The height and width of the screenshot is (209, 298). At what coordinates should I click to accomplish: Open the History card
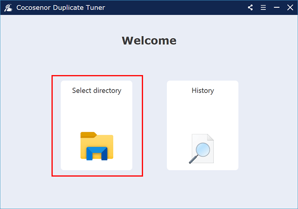tap(203, 125)
